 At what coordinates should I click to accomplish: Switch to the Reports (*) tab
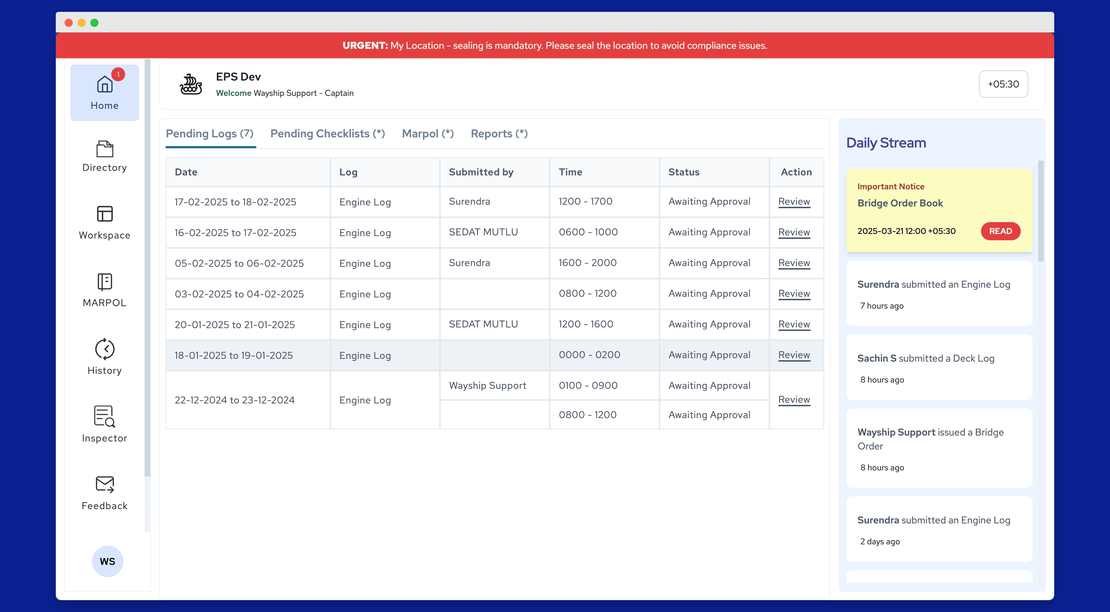tap(499, 134)
